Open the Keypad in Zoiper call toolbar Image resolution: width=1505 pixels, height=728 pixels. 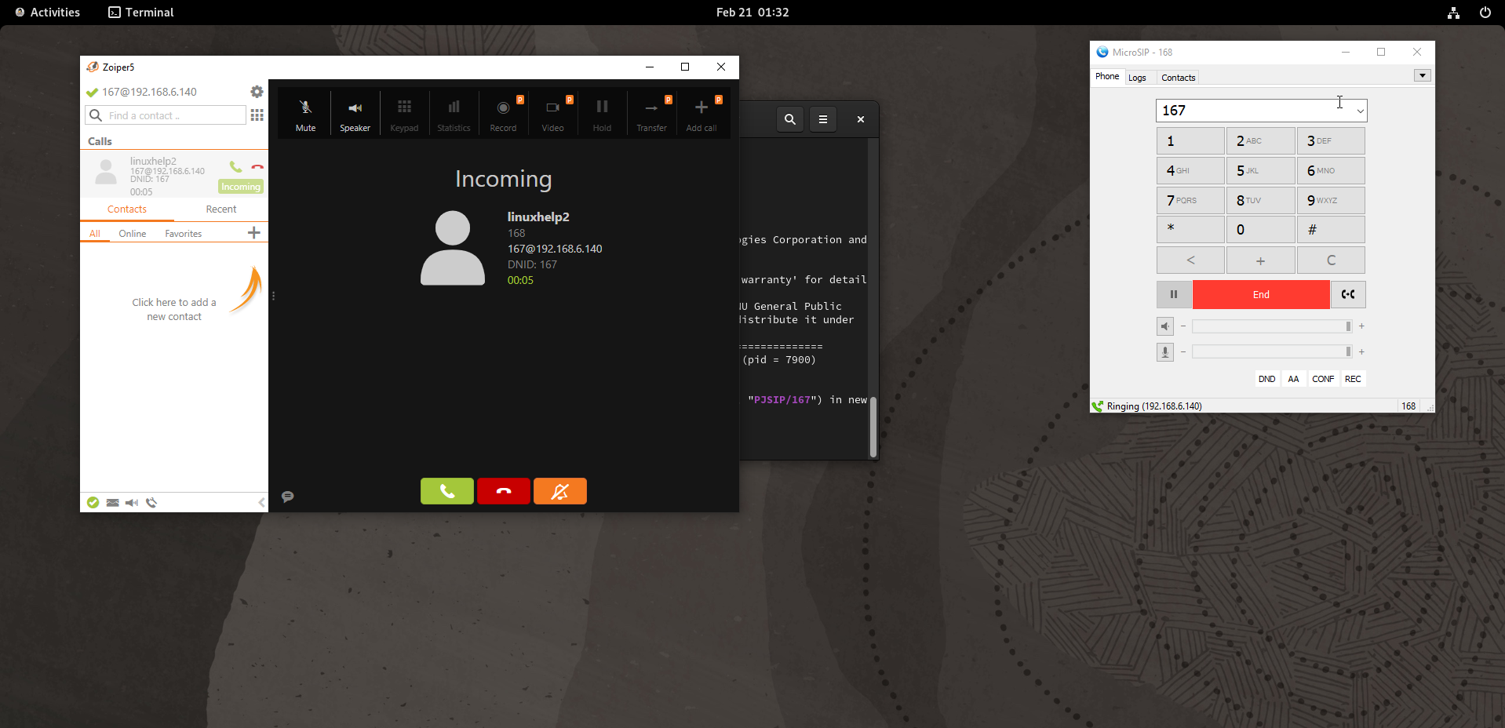[404, 114]
